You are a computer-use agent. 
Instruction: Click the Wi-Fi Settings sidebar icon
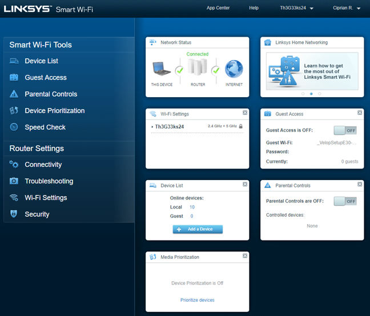pyautogui.click(x=14, y=197)
